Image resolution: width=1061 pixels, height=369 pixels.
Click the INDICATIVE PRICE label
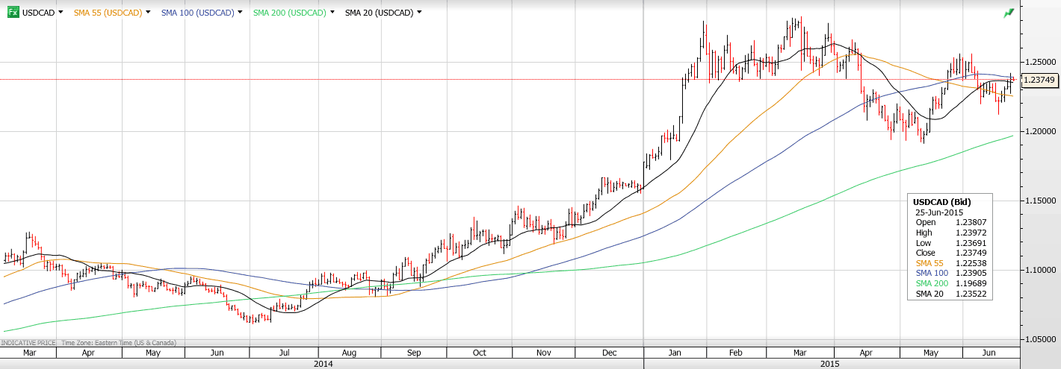[x=28, y=343]
